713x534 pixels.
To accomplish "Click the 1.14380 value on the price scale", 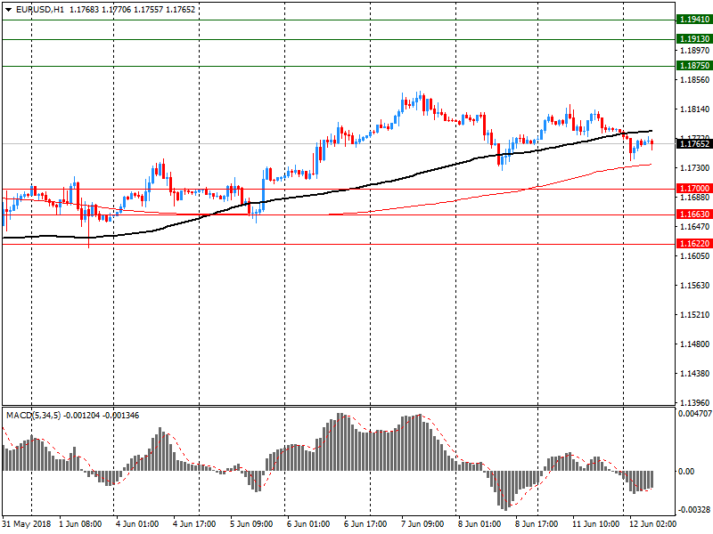I will click(x=693, y=374).
